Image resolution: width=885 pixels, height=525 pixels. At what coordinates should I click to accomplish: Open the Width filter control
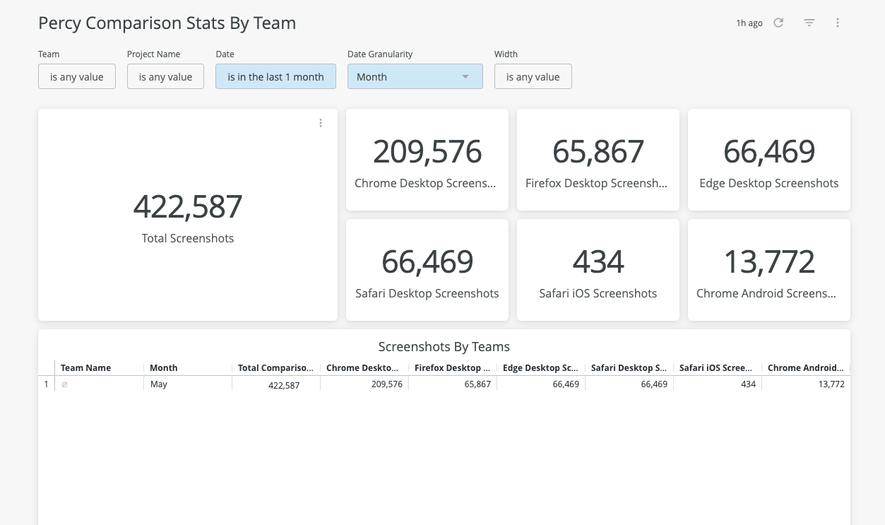click(533, 76)
